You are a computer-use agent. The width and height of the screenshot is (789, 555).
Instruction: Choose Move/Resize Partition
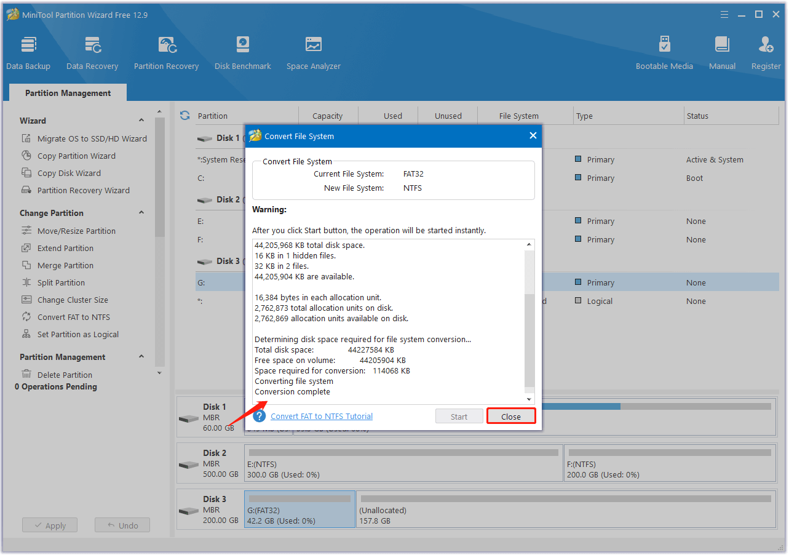68,231
